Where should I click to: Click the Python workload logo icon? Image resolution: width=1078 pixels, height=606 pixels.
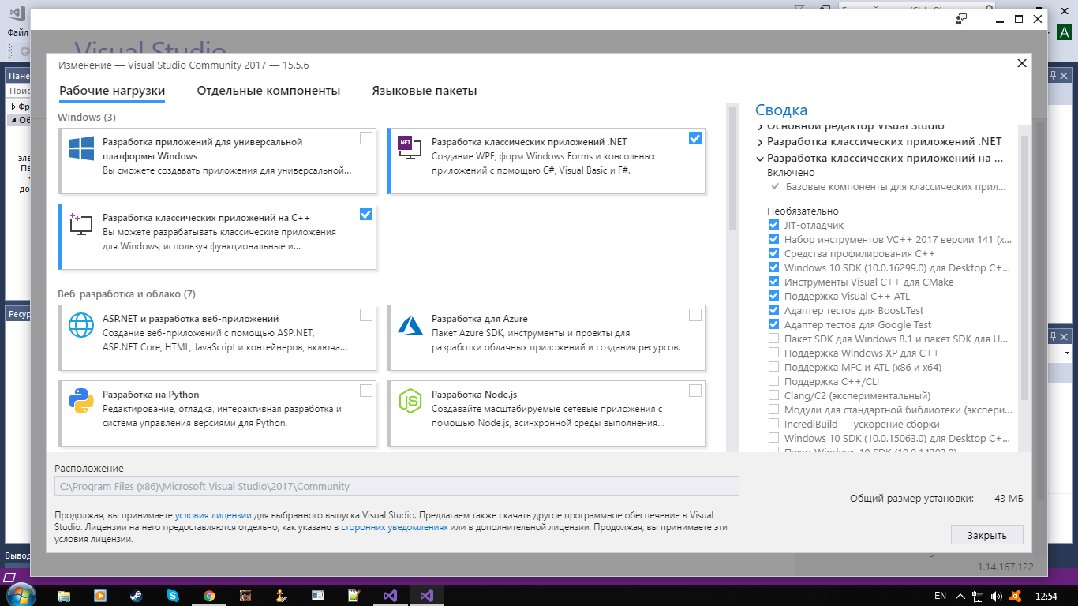click(x=81, y=401)
